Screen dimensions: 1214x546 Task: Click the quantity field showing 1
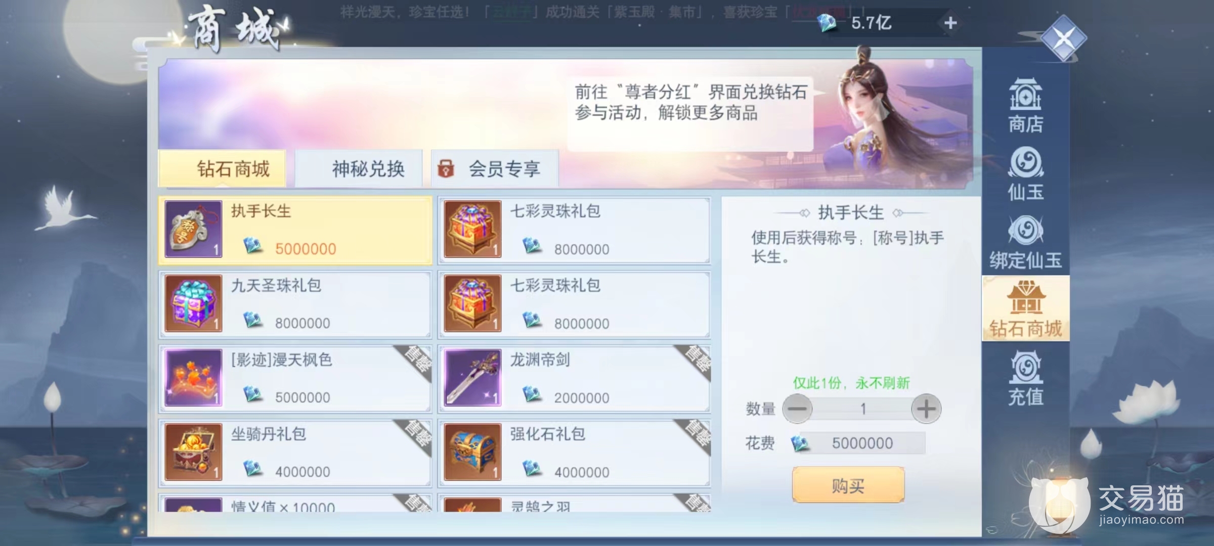click(862, 408)
